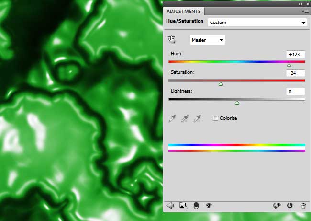Switch panel to expanded view icon
The height and width of the screenshot is (221, 311).
[183, 206]
